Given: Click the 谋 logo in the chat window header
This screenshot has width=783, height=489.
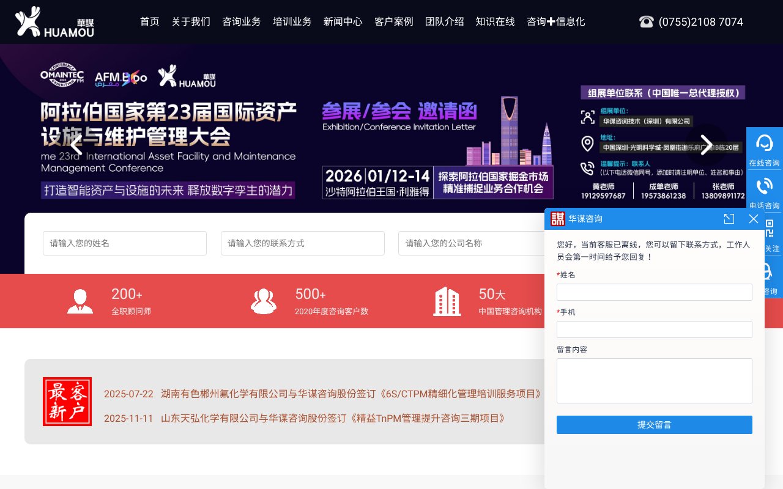Looking at the screenshot, I should click(x=557, y=219).
